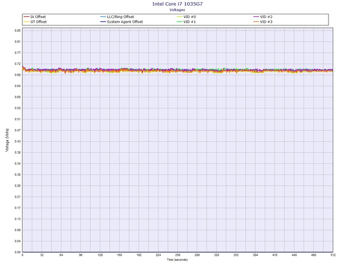Click the VID #0 legend entry
This screenshot has height=266, width=355.
(186, 17)
